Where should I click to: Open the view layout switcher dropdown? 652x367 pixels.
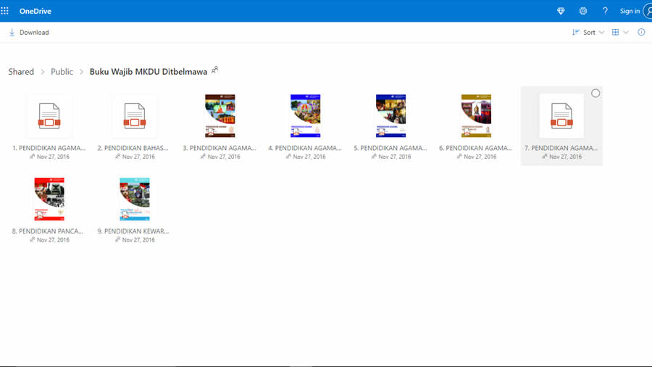click(620, 33)
